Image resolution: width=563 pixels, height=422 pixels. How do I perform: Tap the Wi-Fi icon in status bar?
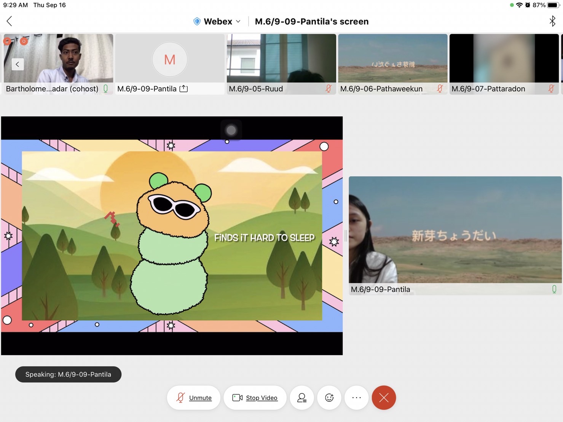pyautogui.click(x=519, y=5)
